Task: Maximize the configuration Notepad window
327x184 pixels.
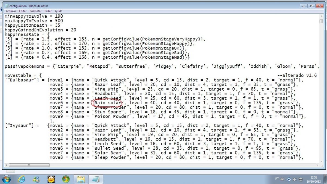Action: click(x=311, y=6)
